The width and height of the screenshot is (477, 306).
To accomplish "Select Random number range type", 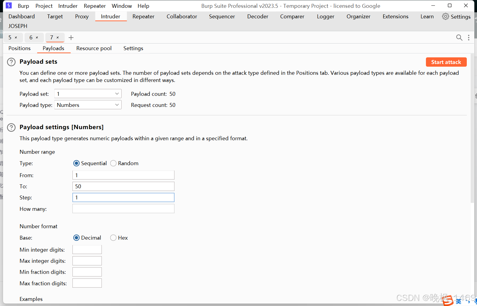I will point(113,163).
